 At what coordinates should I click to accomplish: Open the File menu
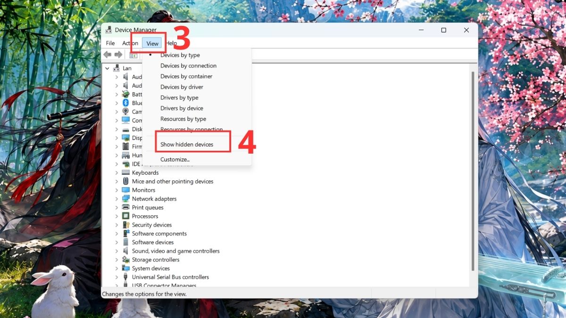110,43
